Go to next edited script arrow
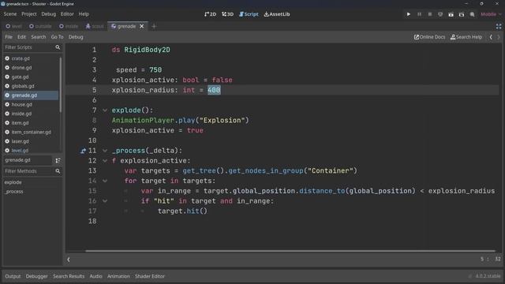505x284 pixels. click(x=499, y=37)
